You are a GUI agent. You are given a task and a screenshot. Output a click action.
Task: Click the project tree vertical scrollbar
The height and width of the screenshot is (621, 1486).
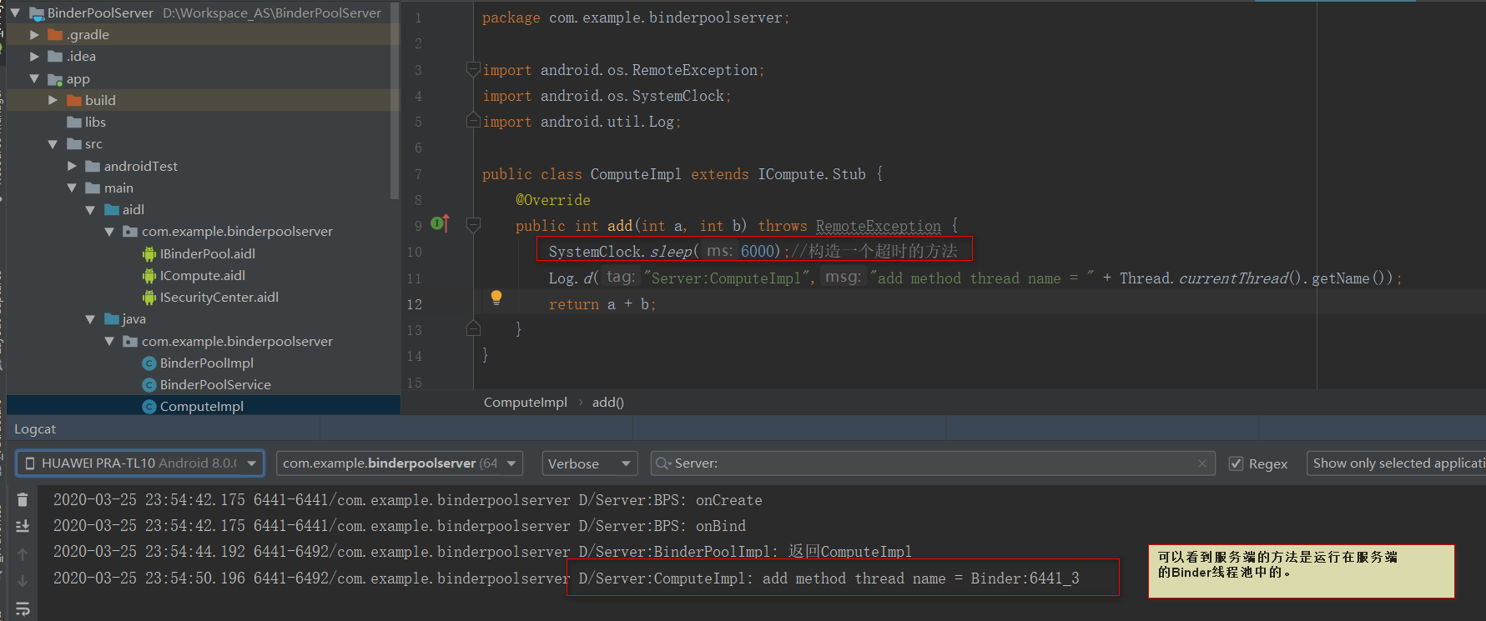[395, 100]
